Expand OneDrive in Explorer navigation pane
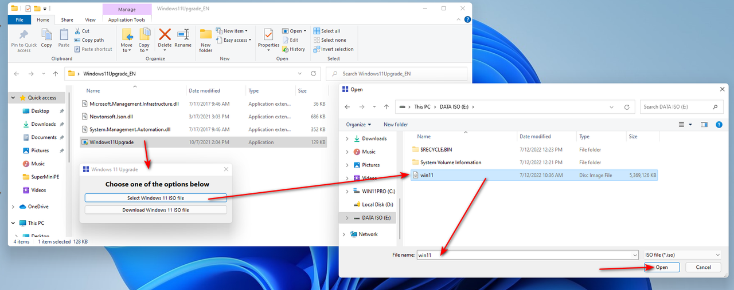 (13, 206)
